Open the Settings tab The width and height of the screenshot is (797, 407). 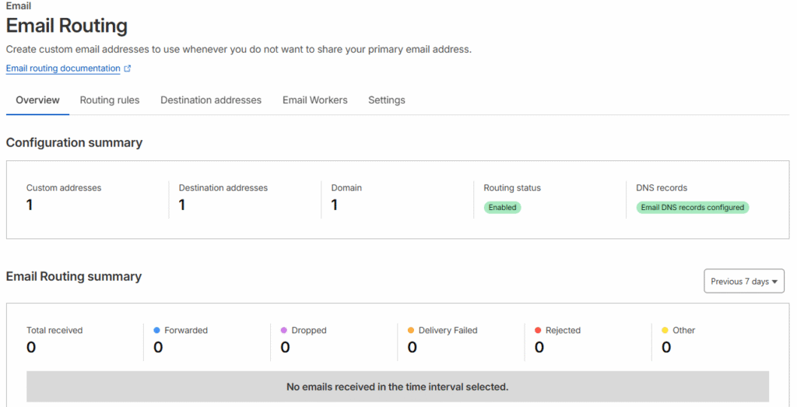coord(387,100)
